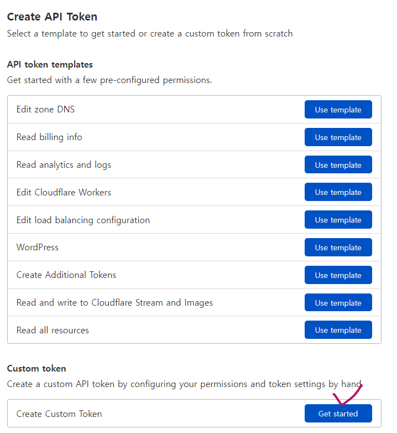The image size is (397, 433).
Task: Click Use template for Edit zone DNS
Action: coord(338,110)
